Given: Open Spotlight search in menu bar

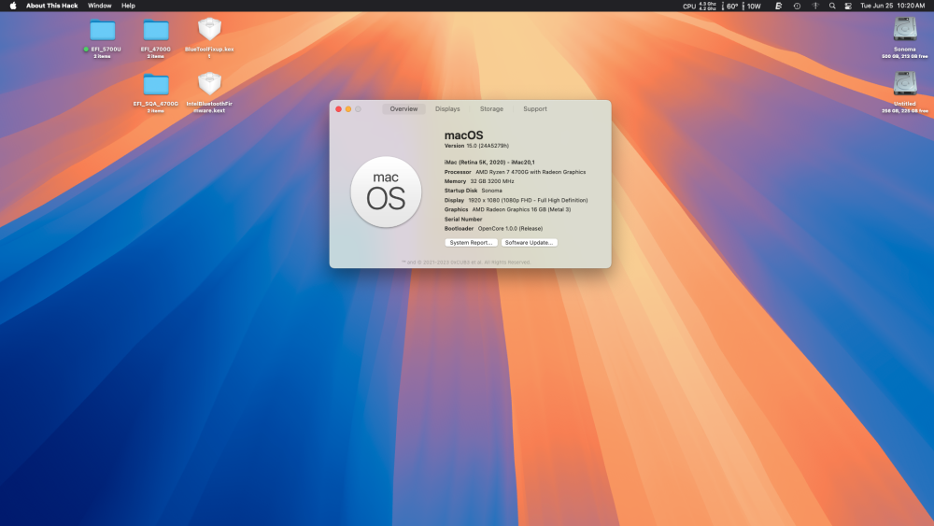Looking at the screenshot, I should (x=832, y=6).
